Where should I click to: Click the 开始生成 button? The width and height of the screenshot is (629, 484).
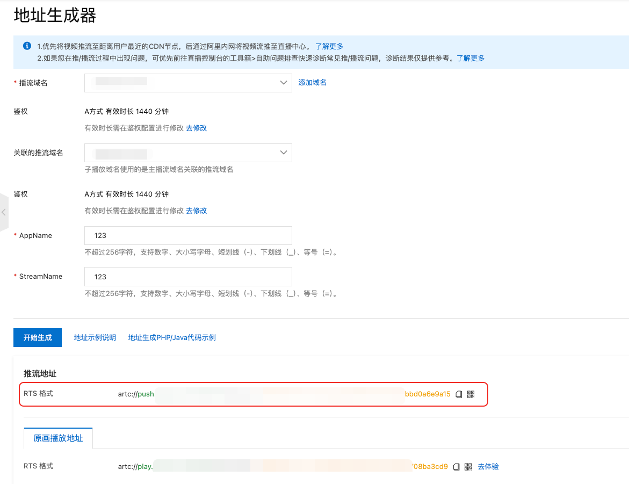[x=38, y=337]
